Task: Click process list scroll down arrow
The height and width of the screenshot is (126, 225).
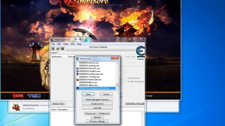Action: coord(117,89)
